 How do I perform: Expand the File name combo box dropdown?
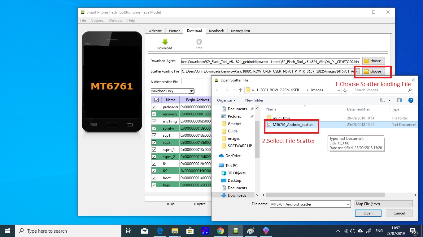pos(348,204)
